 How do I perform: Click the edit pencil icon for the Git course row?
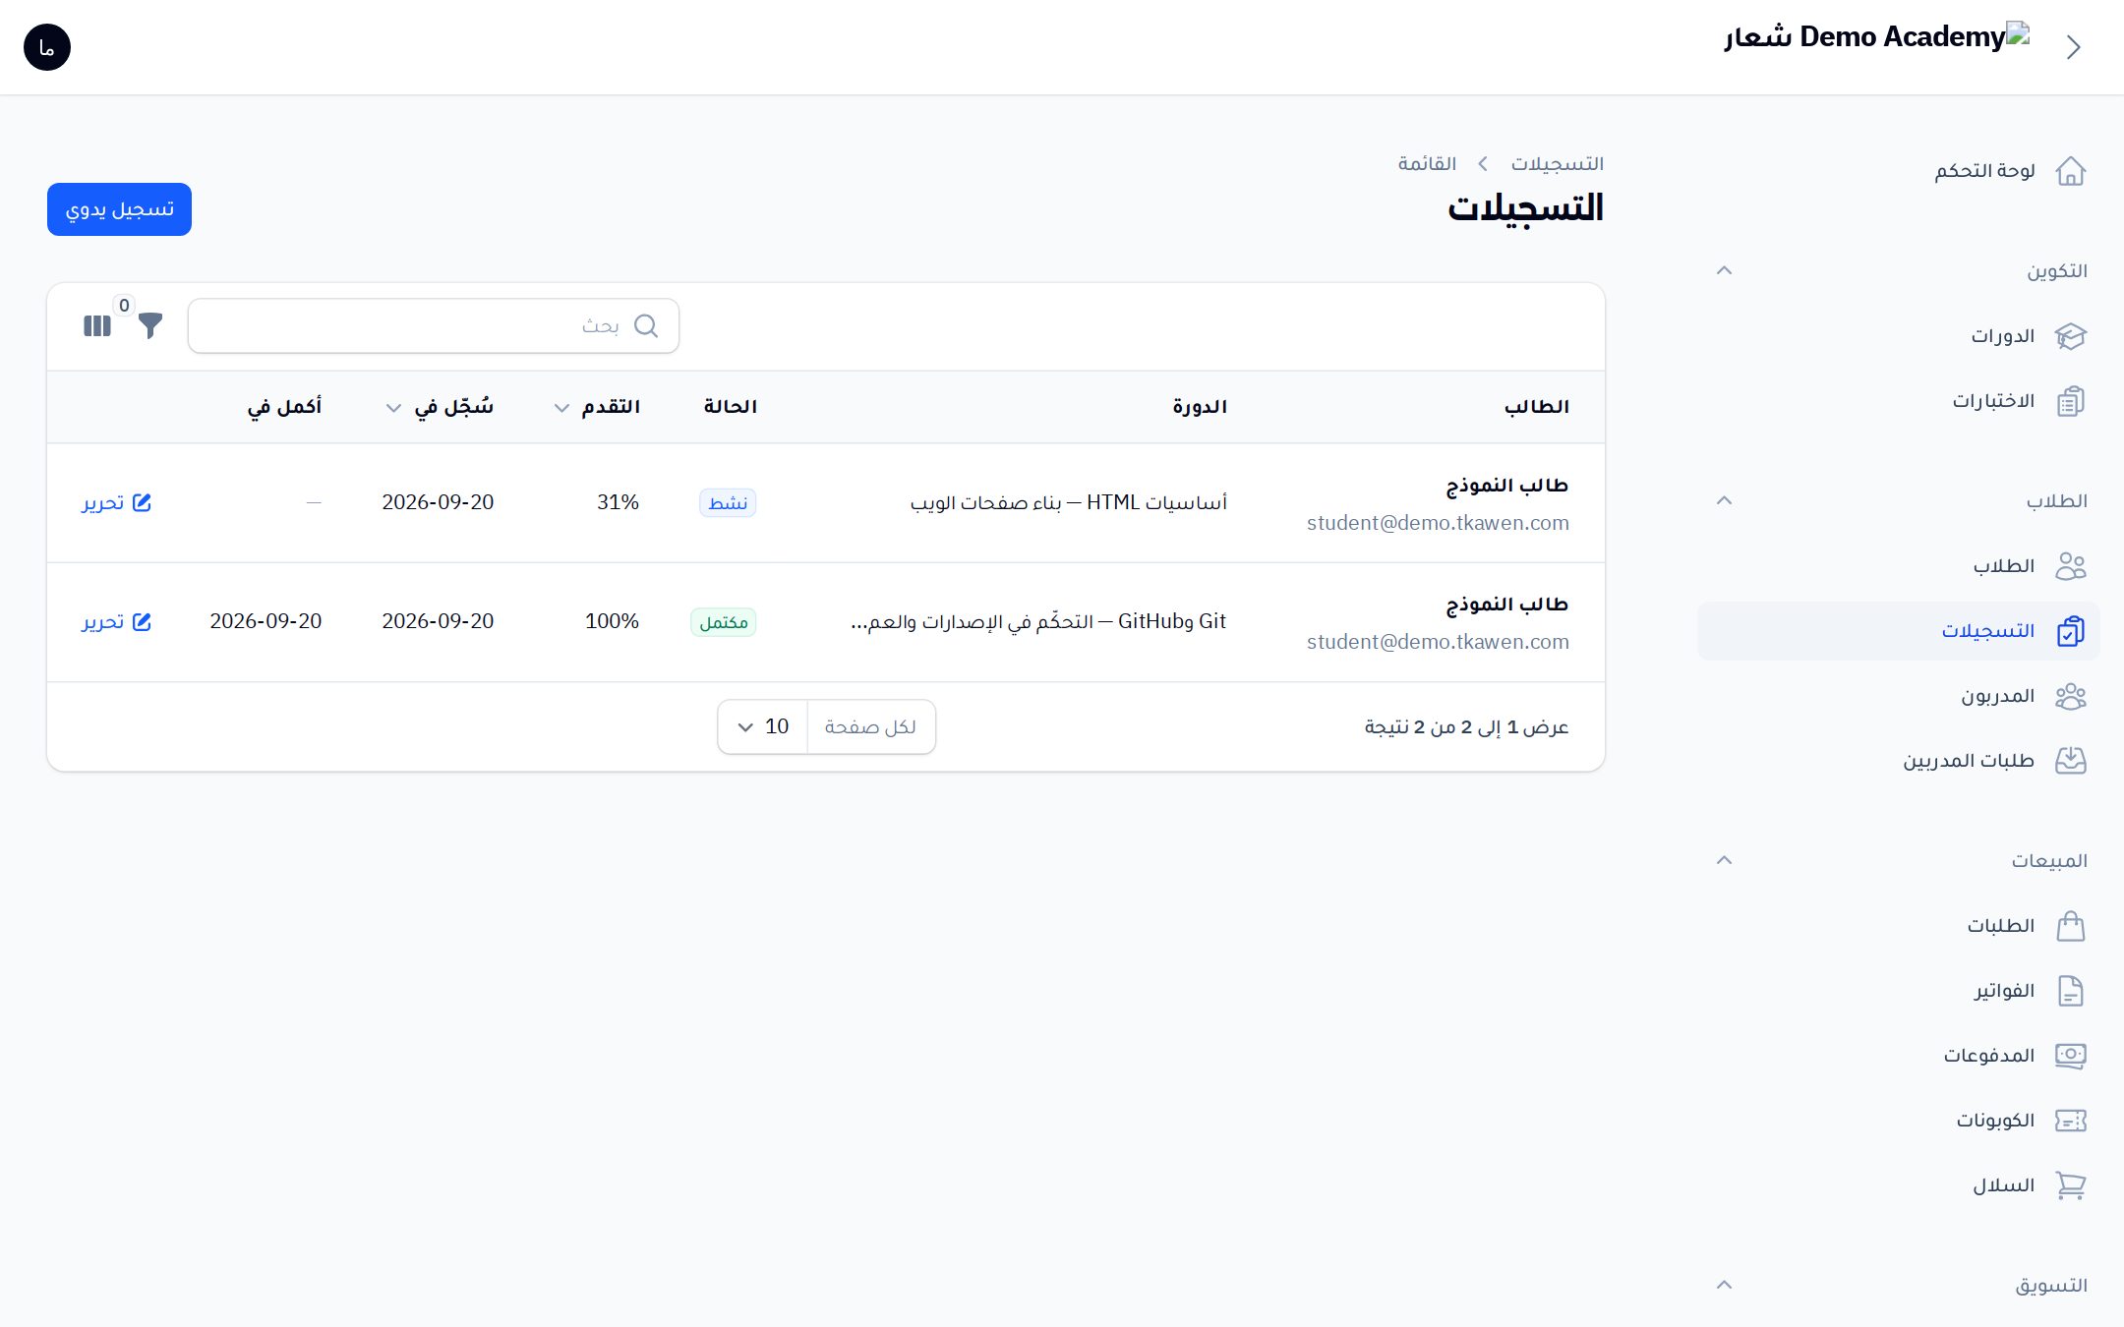click(142, 621)
